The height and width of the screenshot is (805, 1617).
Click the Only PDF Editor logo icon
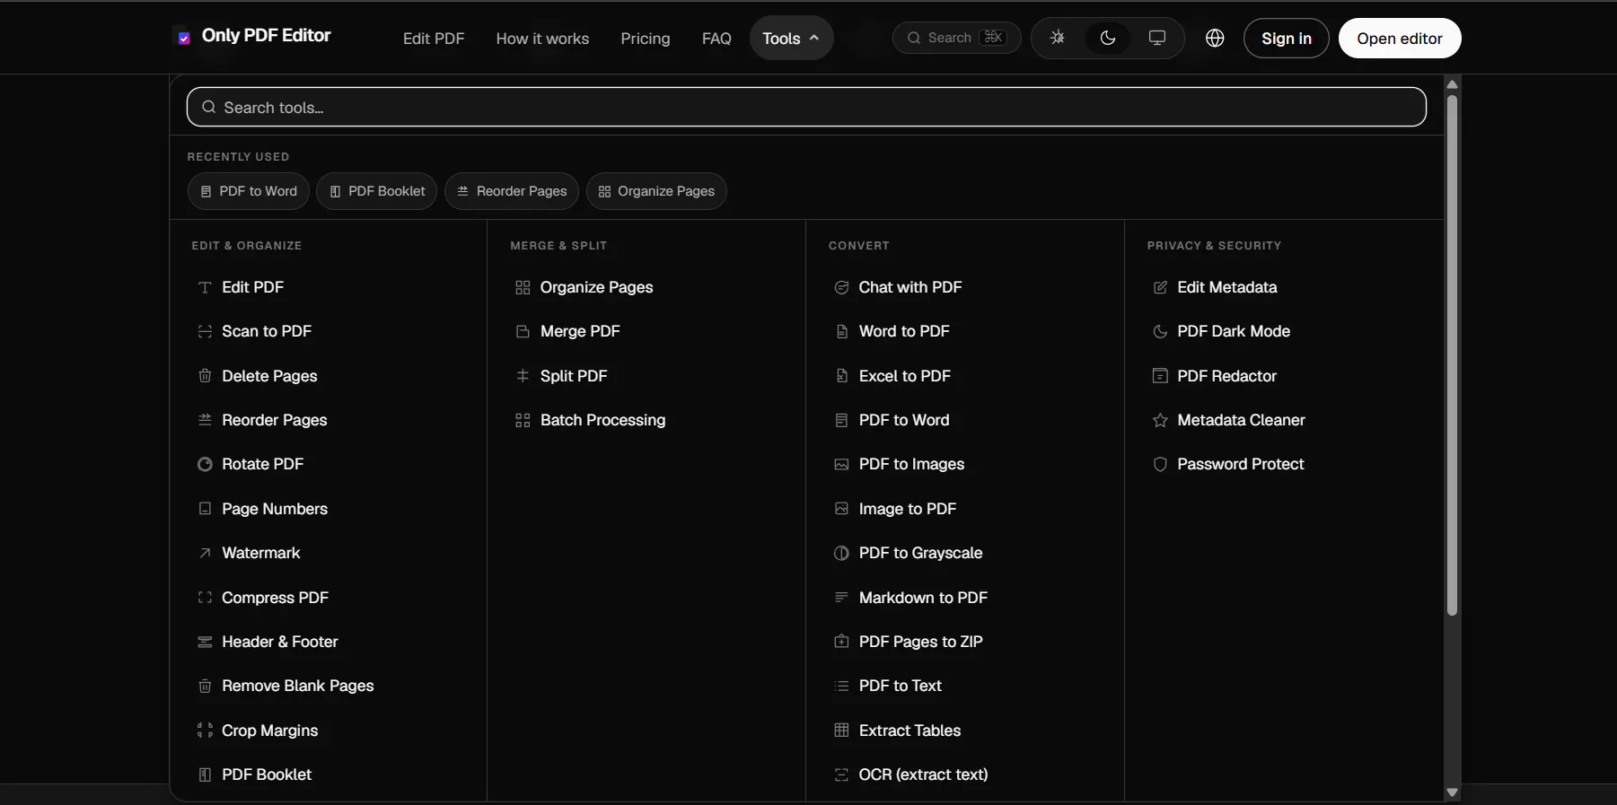[x=184, y=38]
